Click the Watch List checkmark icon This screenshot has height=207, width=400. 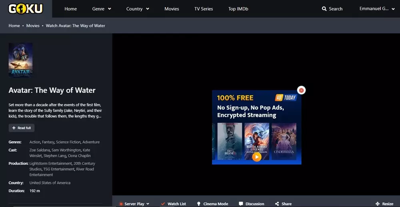(x=163, y=204)
